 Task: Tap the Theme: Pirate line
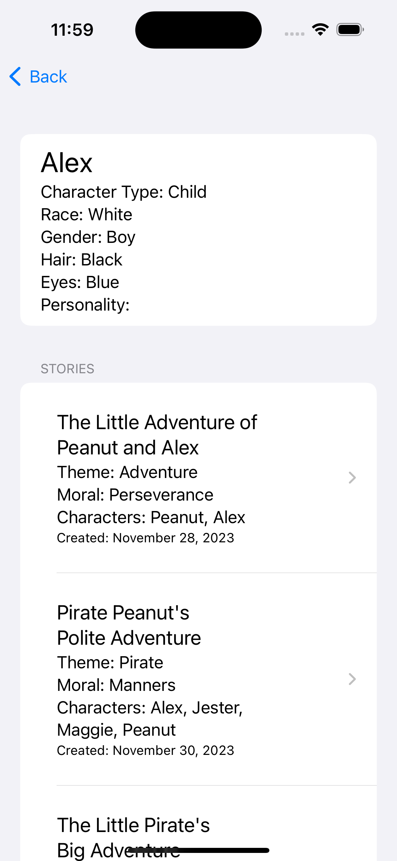click(110, 663)
